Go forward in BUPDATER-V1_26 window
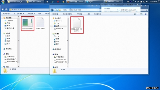The image size is (160, 90). [6, 10]
